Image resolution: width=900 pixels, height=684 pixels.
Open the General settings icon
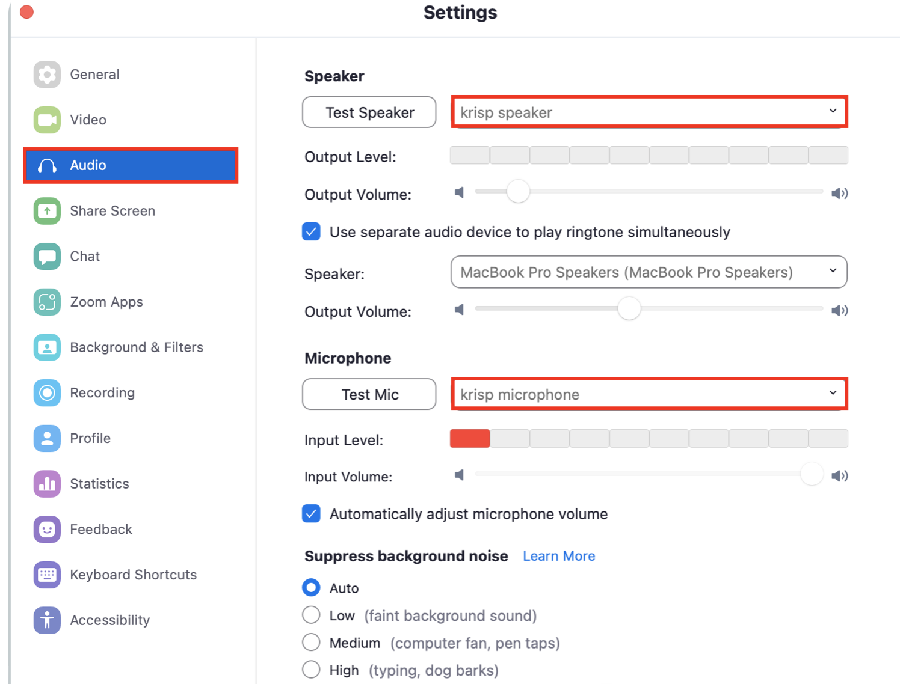tap(47, 74)
